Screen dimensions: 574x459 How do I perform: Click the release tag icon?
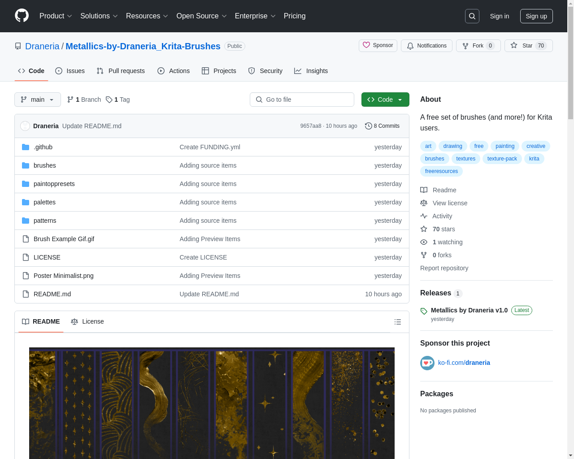coord(424,311)
